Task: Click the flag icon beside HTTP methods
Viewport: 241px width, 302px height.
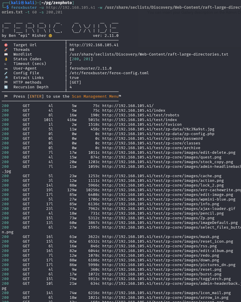Action: 6,82
